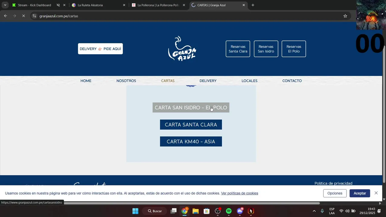386x217 pixels.
Task: Open the Windows Start menu
Action: click(x=135, y=211)
